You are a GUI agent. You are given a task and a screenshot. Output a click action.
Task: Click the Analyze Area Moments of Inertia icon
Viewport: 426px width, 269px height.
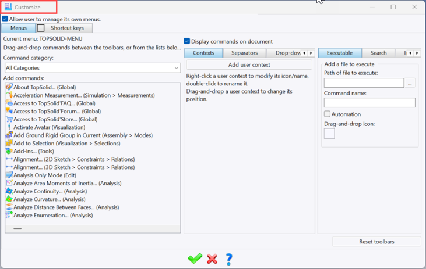[9, 183]
